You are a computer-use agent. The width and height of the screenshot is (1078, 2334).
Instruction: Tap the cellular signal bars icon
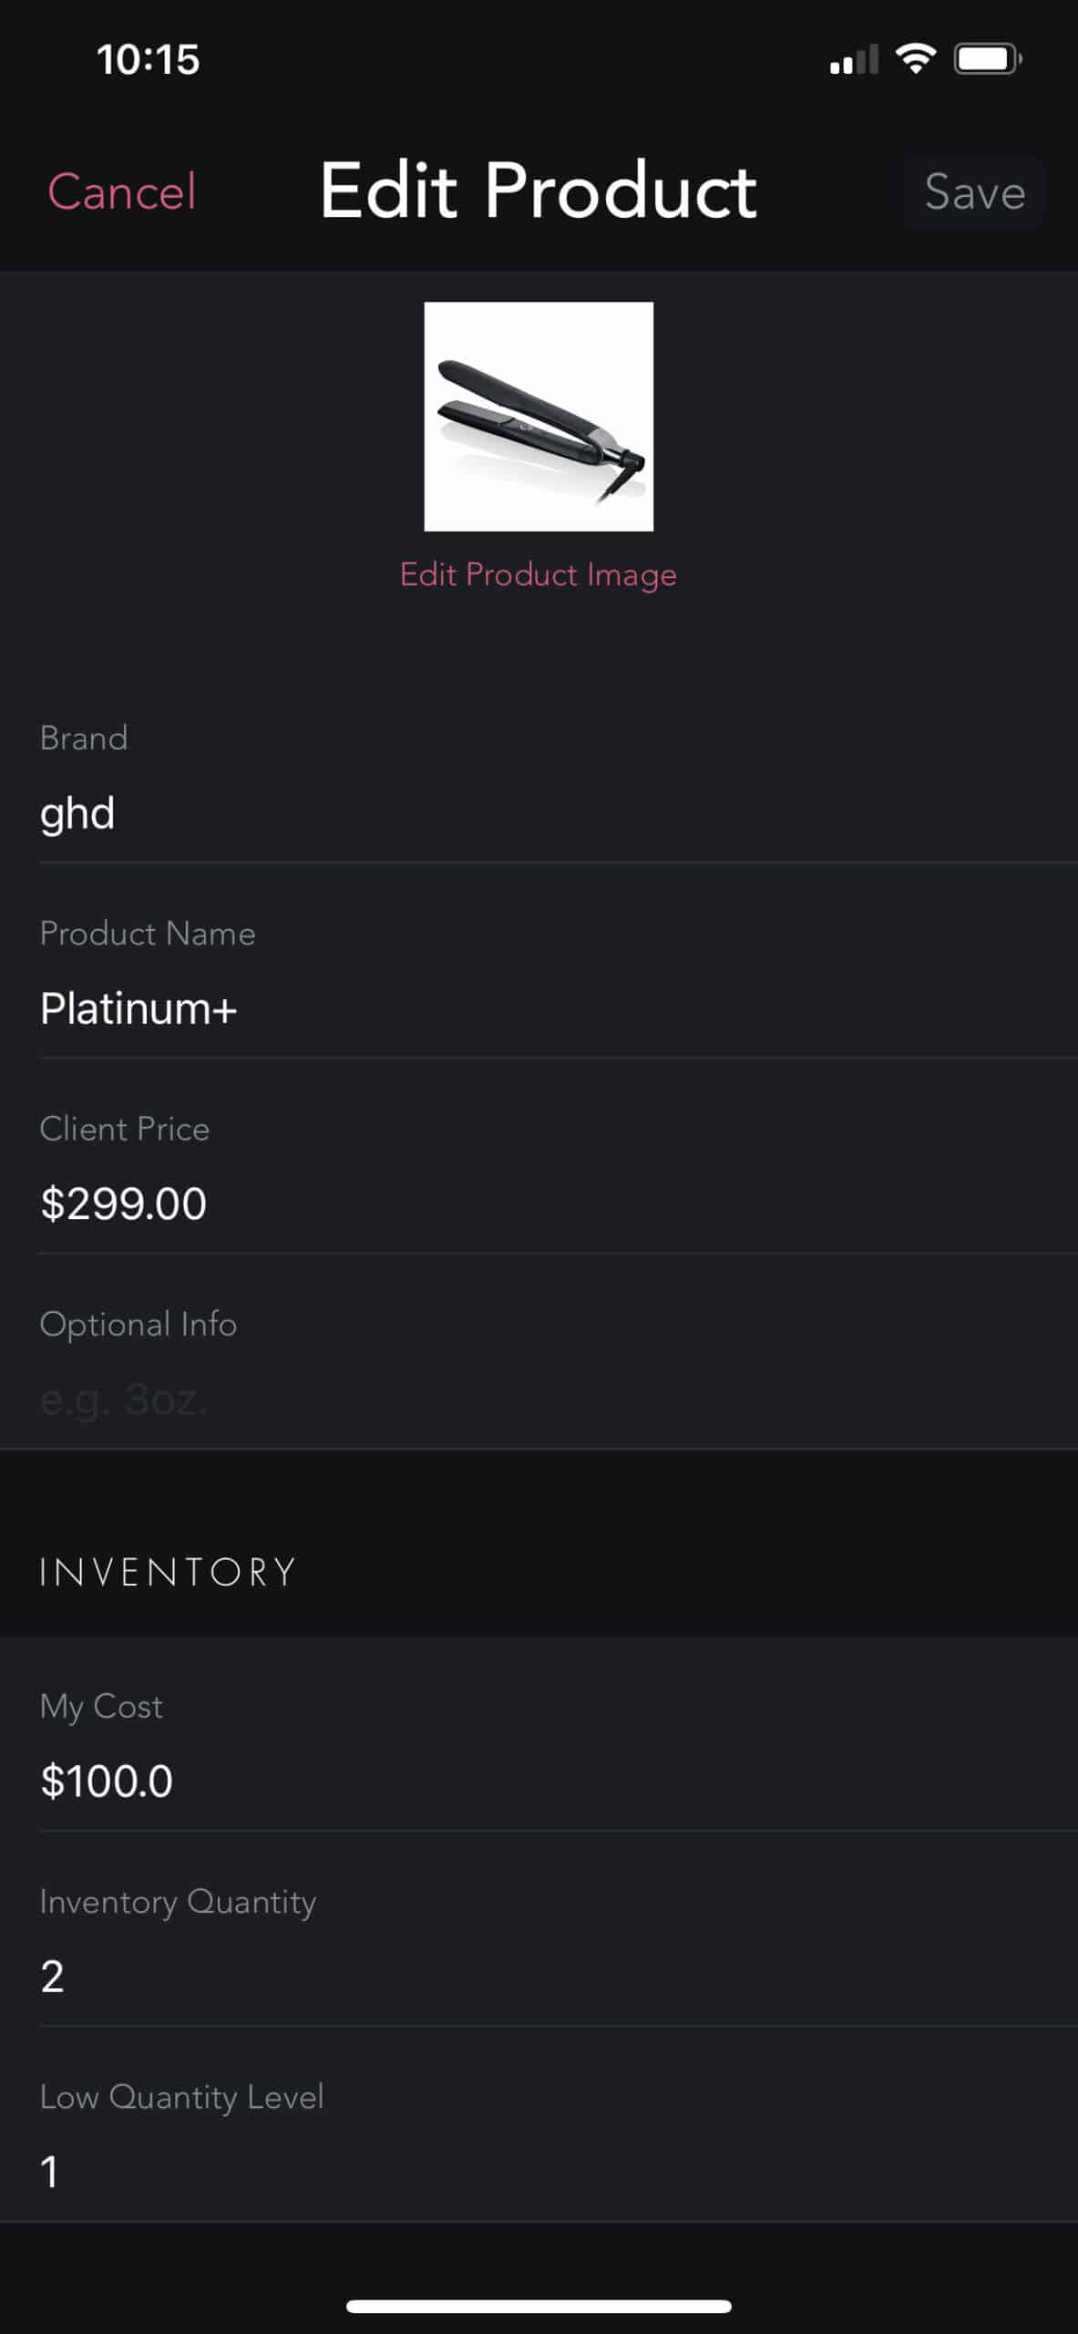[x=854, y=60]
